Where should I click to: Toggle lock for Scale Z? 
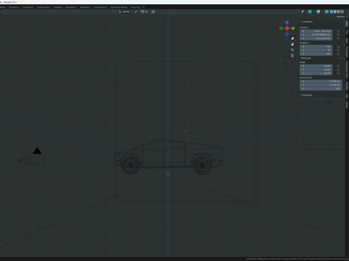coord(338,73)
